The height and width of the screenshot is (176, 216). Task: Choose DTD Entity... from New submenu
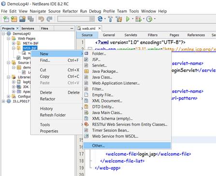pos(127,107)
